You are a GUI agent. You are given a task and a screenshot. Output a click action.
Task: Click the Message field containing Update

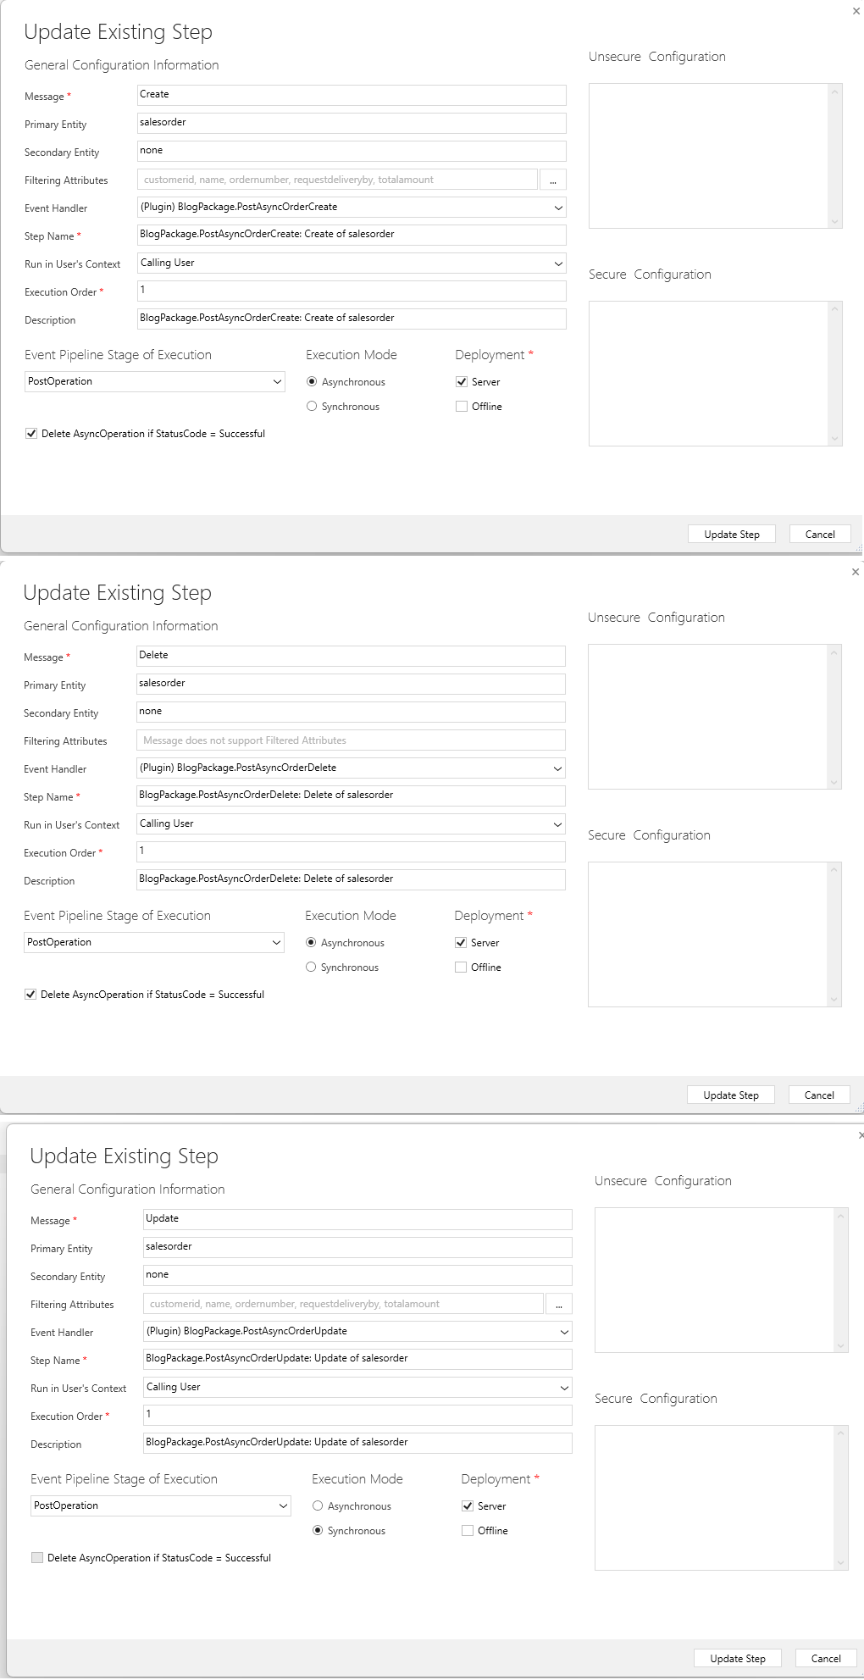[357, 1219]
